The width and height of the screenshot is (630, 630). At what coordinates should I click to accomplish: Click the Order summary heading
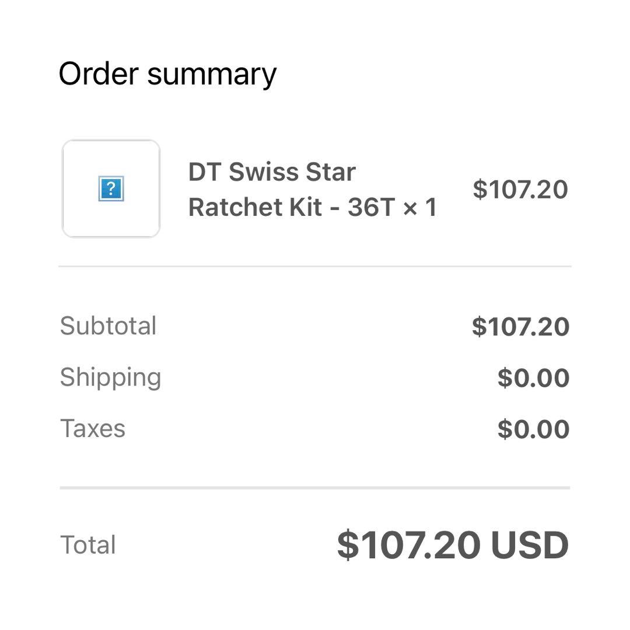(167, 74)
